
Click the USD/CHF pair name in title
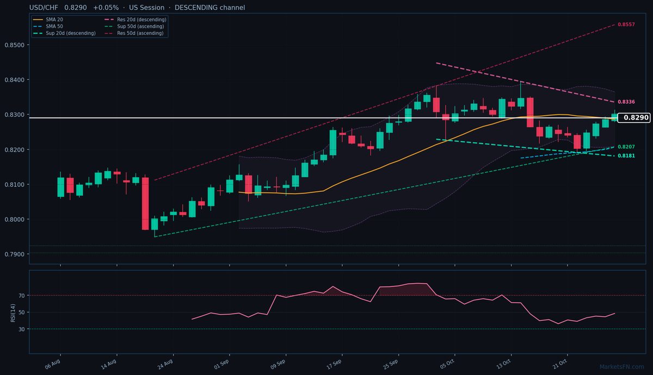[44, 8]
